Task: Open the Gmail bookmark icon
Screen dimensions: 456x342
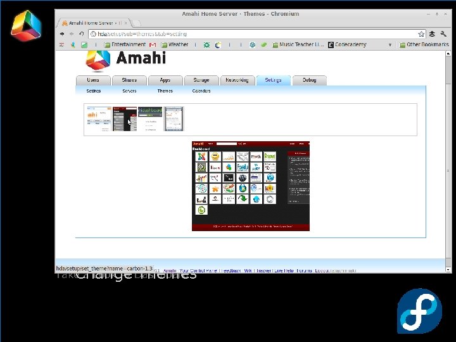Action: [153, 45]
